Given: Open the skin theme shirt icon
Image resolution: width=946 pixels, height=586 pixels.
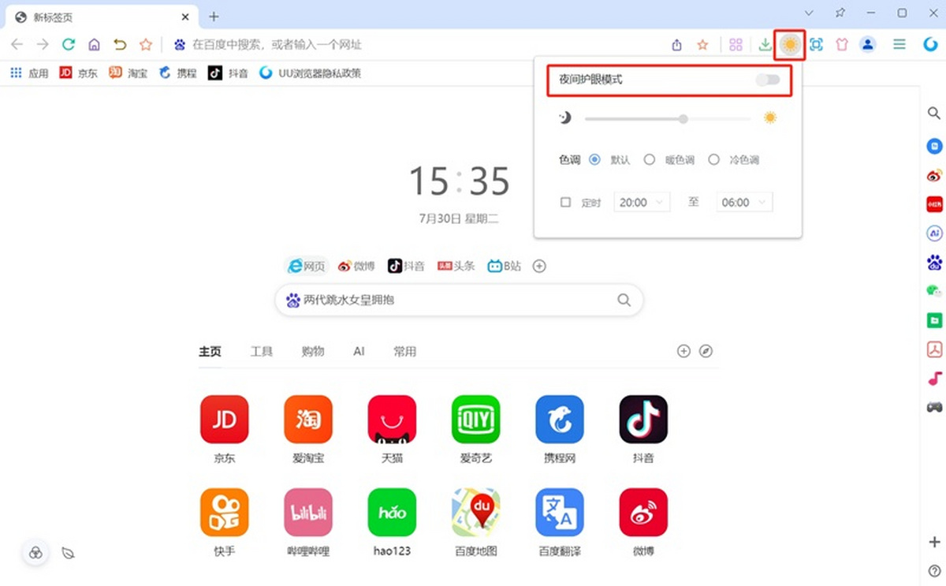Looking at the screenshot, I should pos(842,45).
